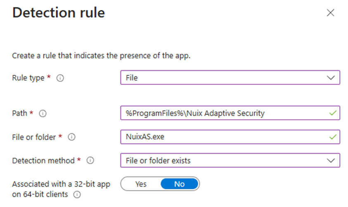Viewport: 348px width, 207px height.
Task: Click the Rule type chevron arrow
Action: tap(331, 77)
